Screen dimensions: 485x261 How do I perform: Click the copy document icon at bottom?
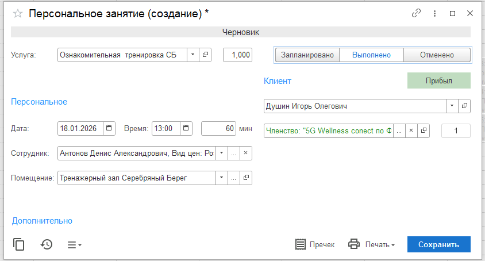18,244
